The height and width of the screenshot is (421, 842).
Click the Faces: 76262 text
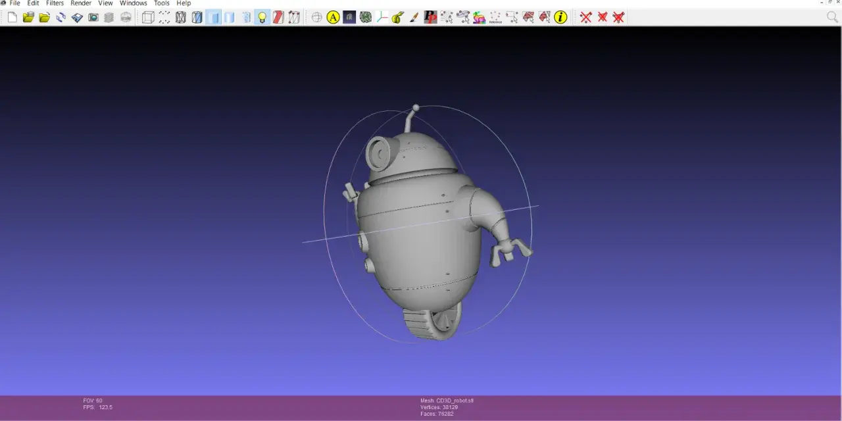437,414
